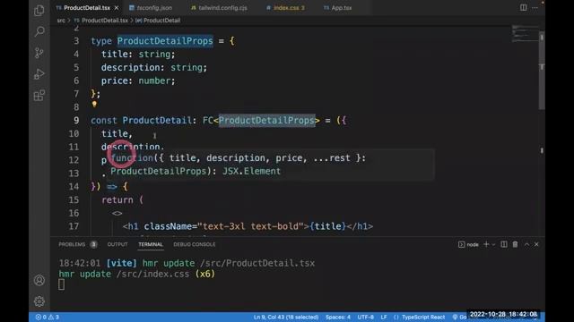Click 'const ProductDetail' on line 9

(141, 120)
